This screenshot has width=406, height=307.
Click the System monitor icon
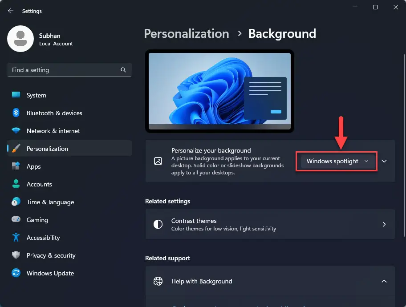pyautogui.click(x=16, y=95)
